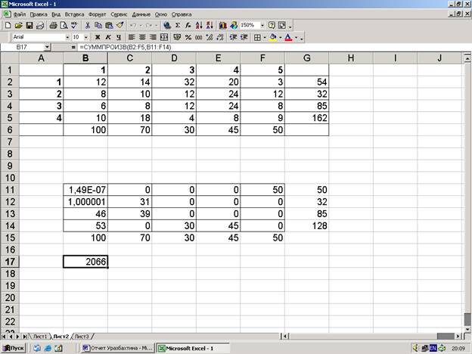Click the Internet Explorer quick launch icon
This screenshot has width=472, height=354.
pos(48,348)
